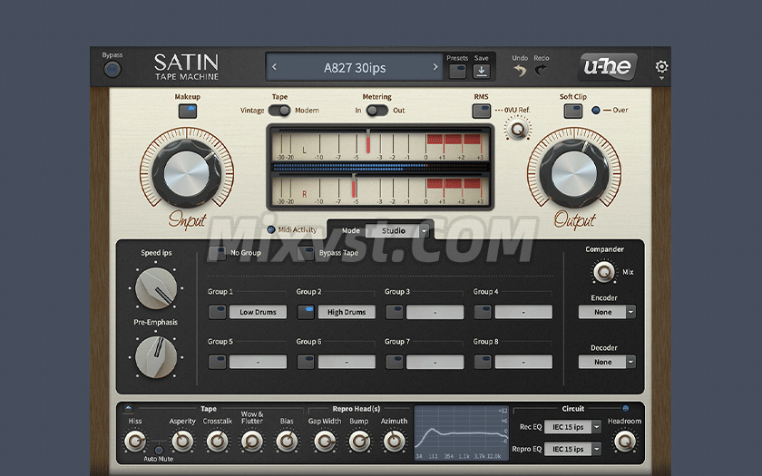Click the Low Drums group label

click(x=259, y=312)
